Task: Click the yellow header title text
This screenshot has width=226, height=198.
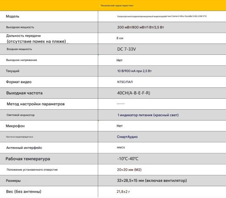Action: (x=117, y=6)
